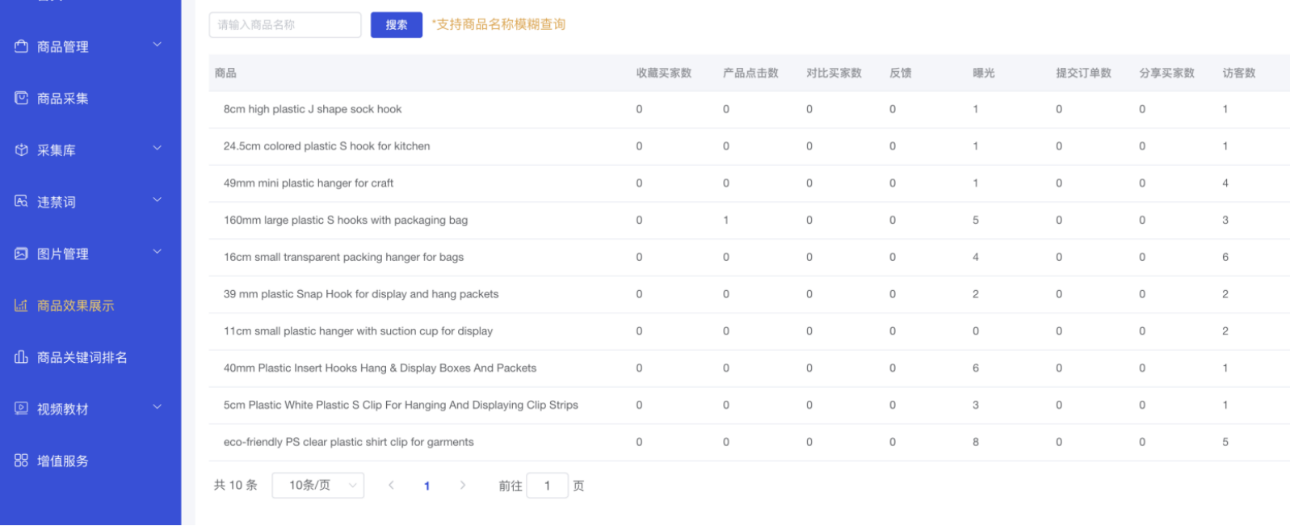Click the 采集库 cube icon
The image size is (1290, 526).
pyautogui.click(x=21, y=149)
